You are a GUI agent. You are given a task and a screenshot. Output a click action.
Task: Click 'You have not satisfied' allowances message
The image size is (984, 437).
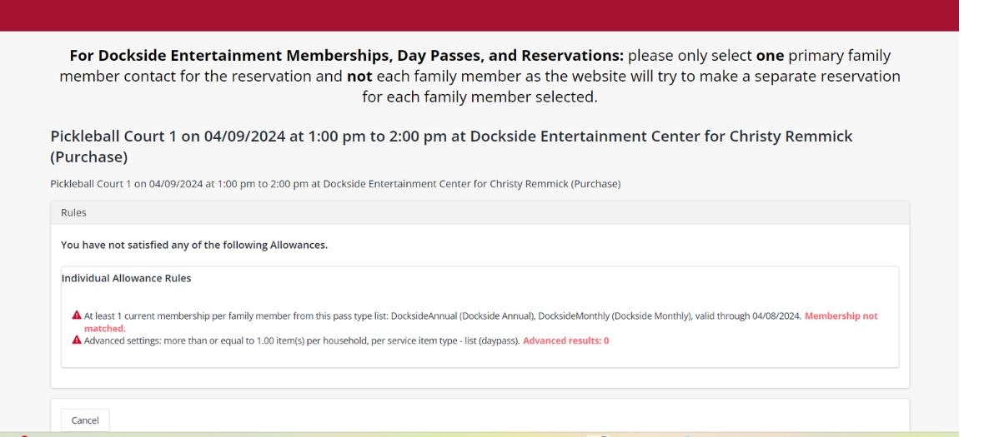(x=194, y=245)
